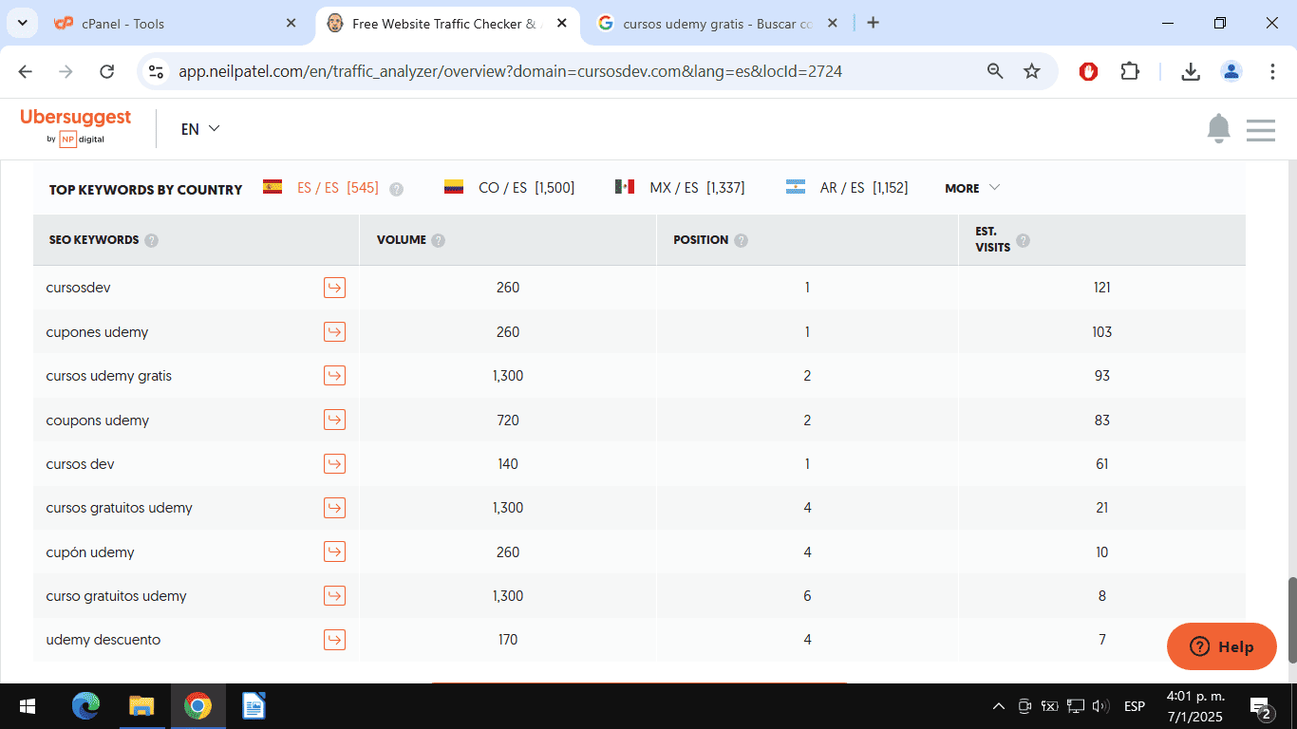Click the ESP input language indicator
The width and height of the screenshot is (1297, 729).
point(1134,706)
